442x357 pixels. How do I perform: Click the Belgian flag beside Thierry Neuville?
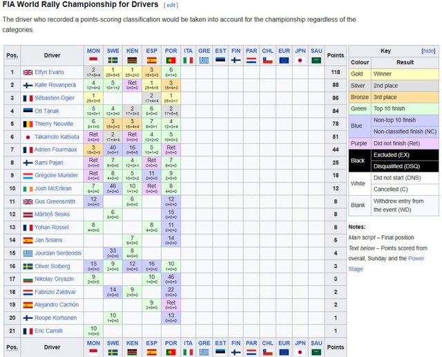[x=28, y=124]
